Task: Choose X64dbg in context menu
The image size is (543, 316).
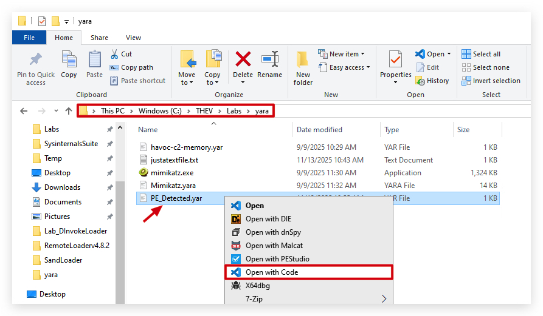Action: click(x=309, y=286)
